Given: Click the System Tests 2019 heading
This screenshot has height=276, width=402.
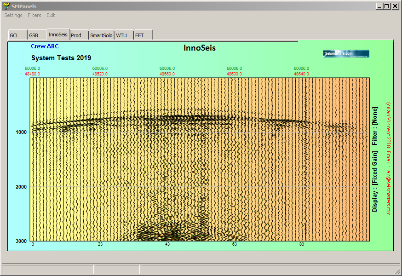Looking at the screenshot, I should 61,58.
